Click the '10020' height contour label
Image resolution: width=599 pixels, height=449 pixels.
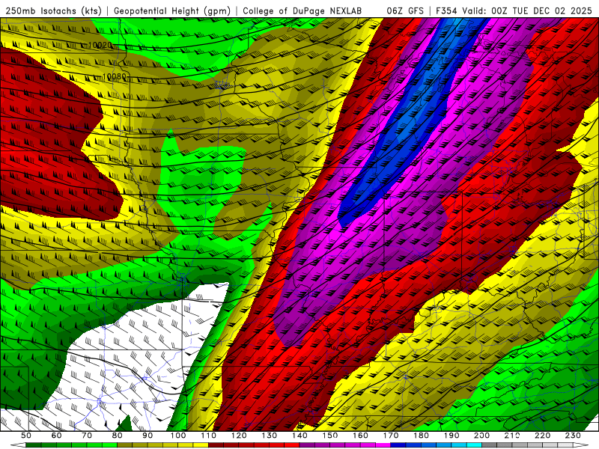(100, 46)
